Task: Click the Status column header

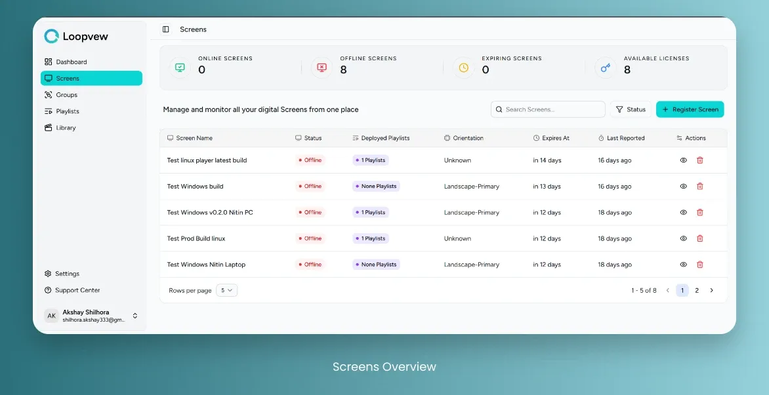Action: [308, 138]
